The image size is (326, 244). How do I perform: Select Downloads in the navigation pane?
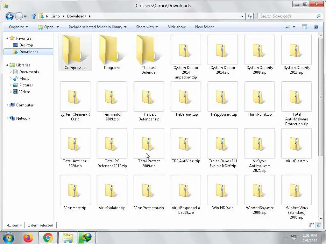point(28,52)
